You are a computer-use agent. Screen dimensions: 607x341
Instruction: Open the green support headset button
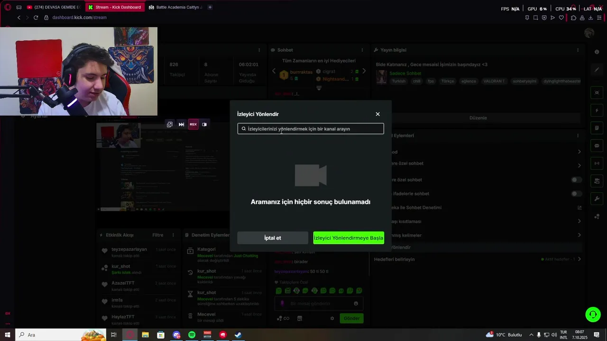(593, 314)
